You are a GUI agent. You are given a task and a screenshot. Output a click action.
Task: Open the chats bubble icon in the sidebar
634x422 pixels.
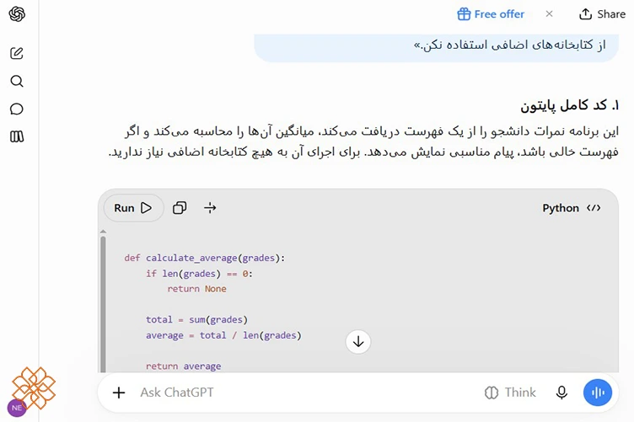coord(17,109)
